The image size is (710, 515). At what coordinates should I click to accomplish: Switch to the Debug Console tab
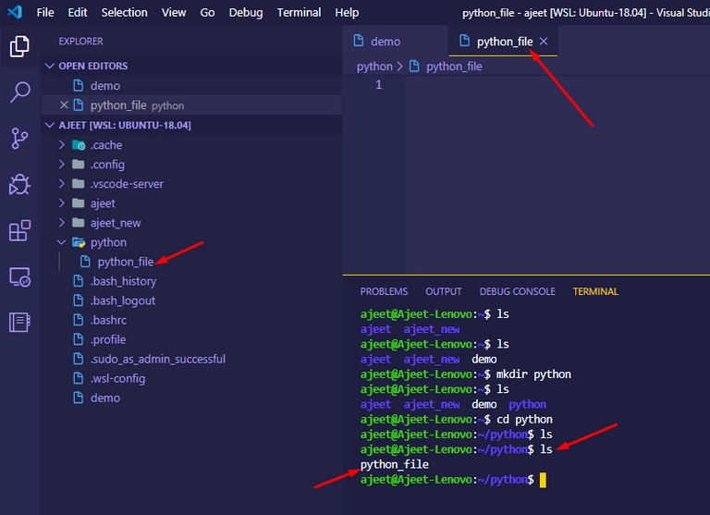(517, 291)
